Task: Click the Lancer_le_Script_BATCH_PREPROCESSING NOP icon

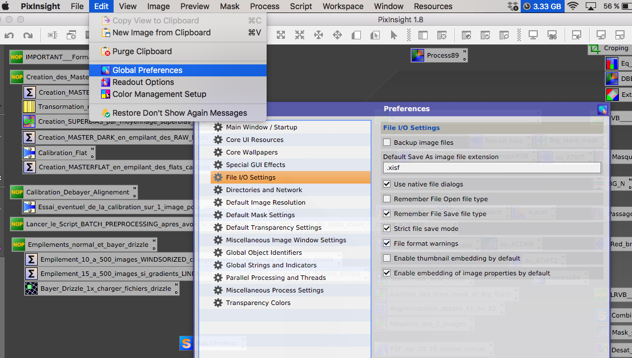Action: pos(17,223)
